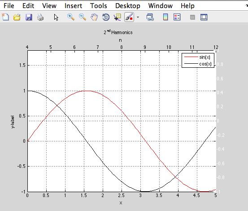Screen dimensions: 248x211
Task: Click the '2.5' bottom x-axis tick label
Action: 122,195
